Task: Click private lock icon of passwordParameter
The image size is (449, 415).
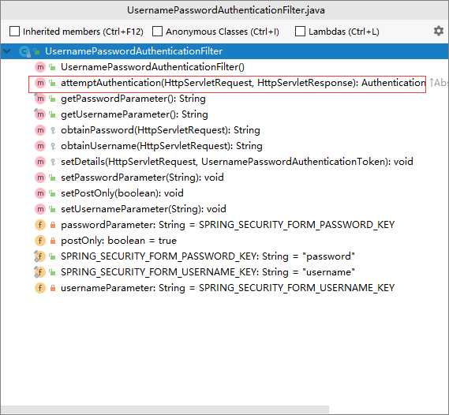Action: [52, 225]
